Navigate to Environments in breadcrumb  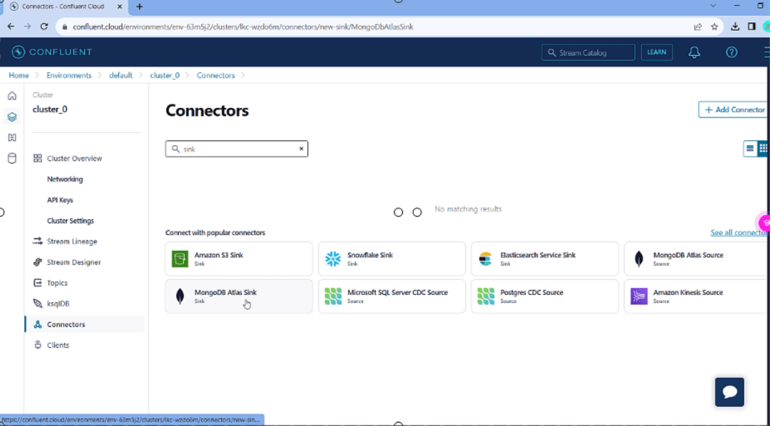(x=69, y=76)
